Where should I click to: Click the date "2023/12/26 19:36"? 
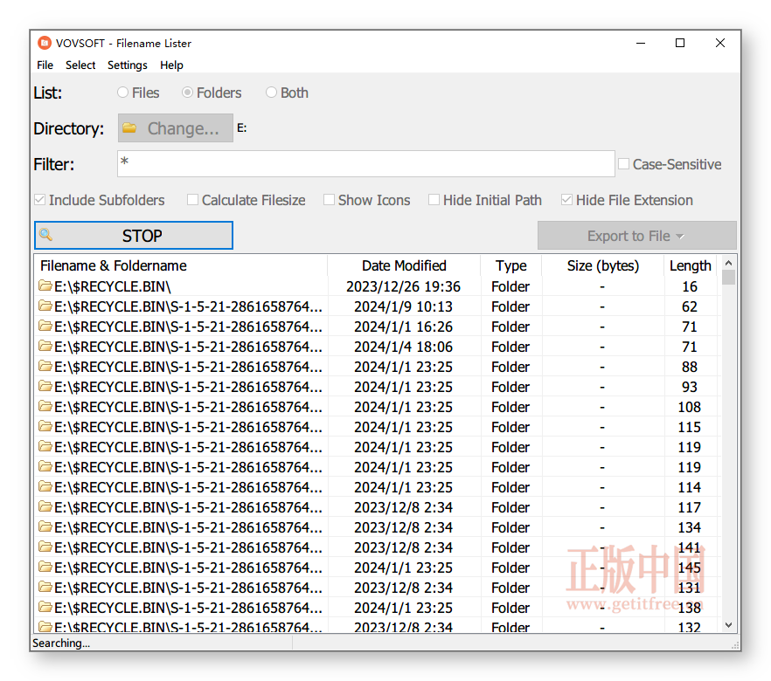[403, 286]
